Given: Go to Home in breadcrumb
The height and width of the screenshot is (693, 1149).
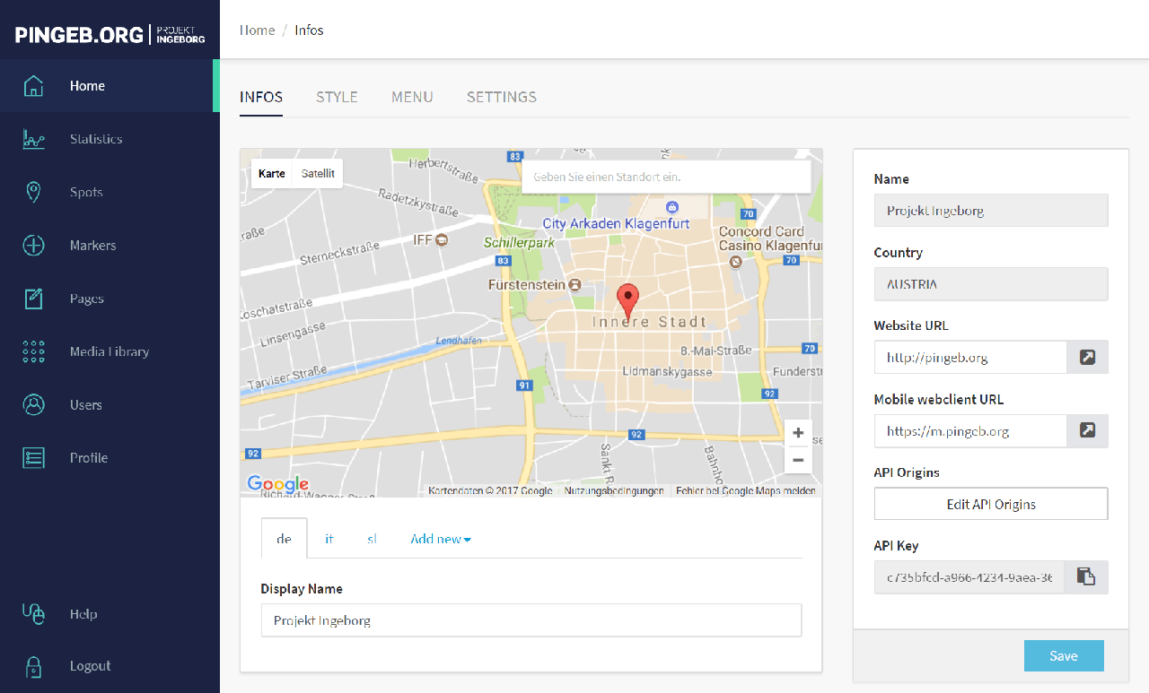Looking at the screenshot, I should click(x=258, y=30).
